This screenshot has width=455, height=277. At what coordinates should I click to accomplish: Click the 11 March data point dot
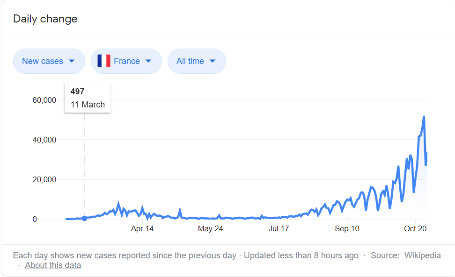point(84,218)
